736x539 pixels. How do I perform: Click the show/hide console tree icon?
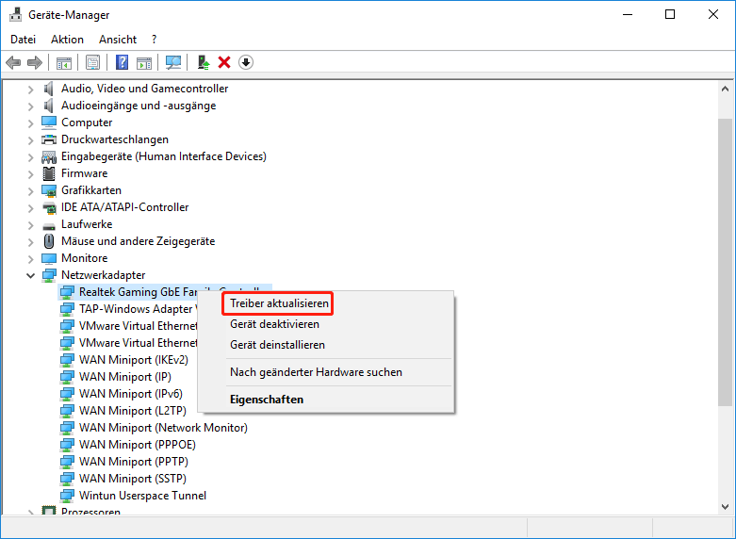64,62
